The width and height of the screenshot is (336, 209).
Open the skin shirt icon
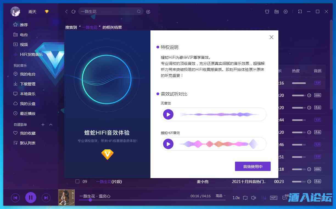coord(267,11)
